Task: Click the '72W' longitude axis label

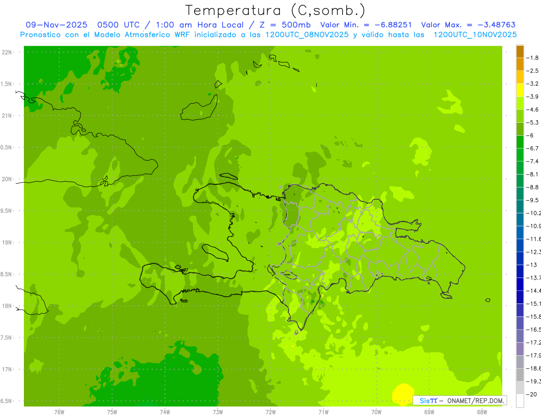Action: [270, 412]
